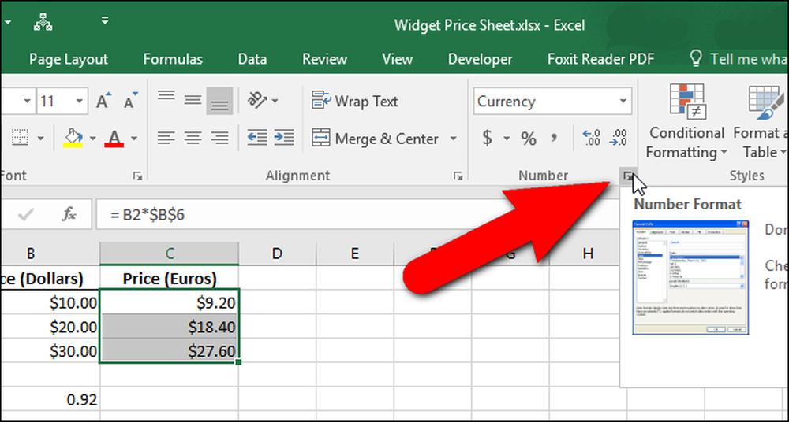Select column C header
This screenshot has height=422, width=789.
[169, 254]
